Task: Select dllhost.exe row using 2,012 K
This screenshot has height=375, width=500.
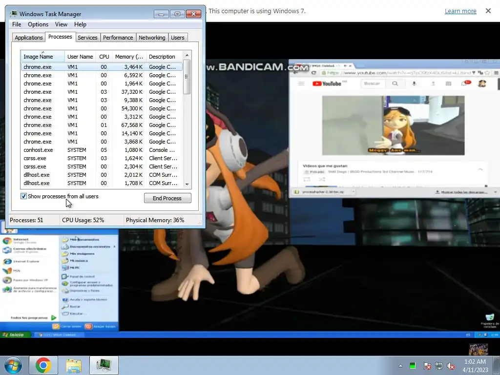Action: (102, 175)
